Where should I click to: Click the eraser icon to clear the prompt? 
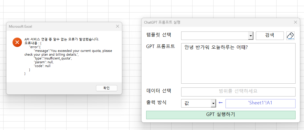click(x=290, y=36)
